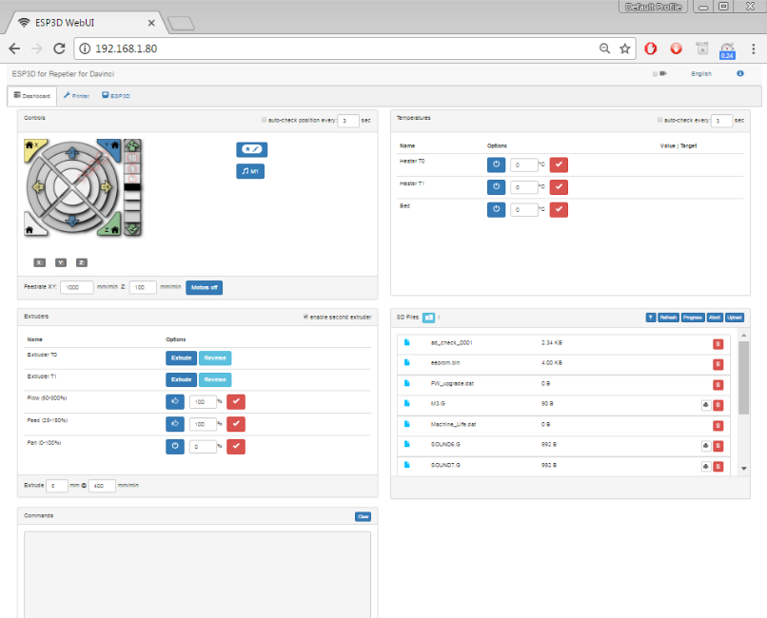Reverse Extruder T1
The image size is (767, 618).
215,379
